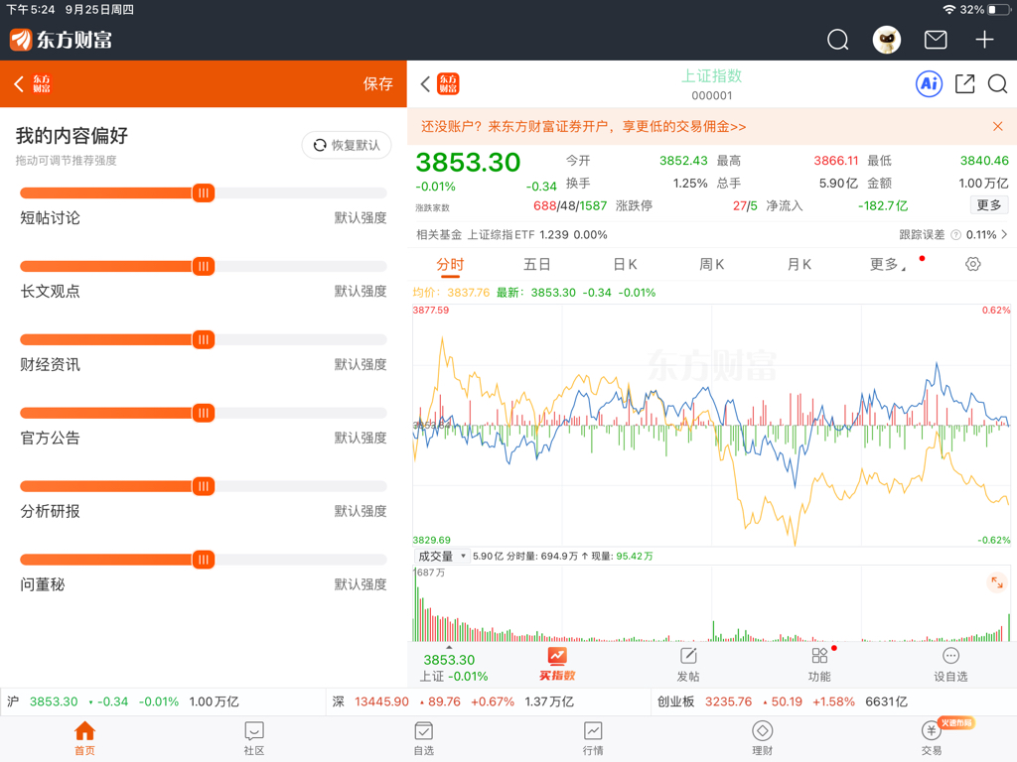Go to the 首页 home tab

click(x=84, y=738)
